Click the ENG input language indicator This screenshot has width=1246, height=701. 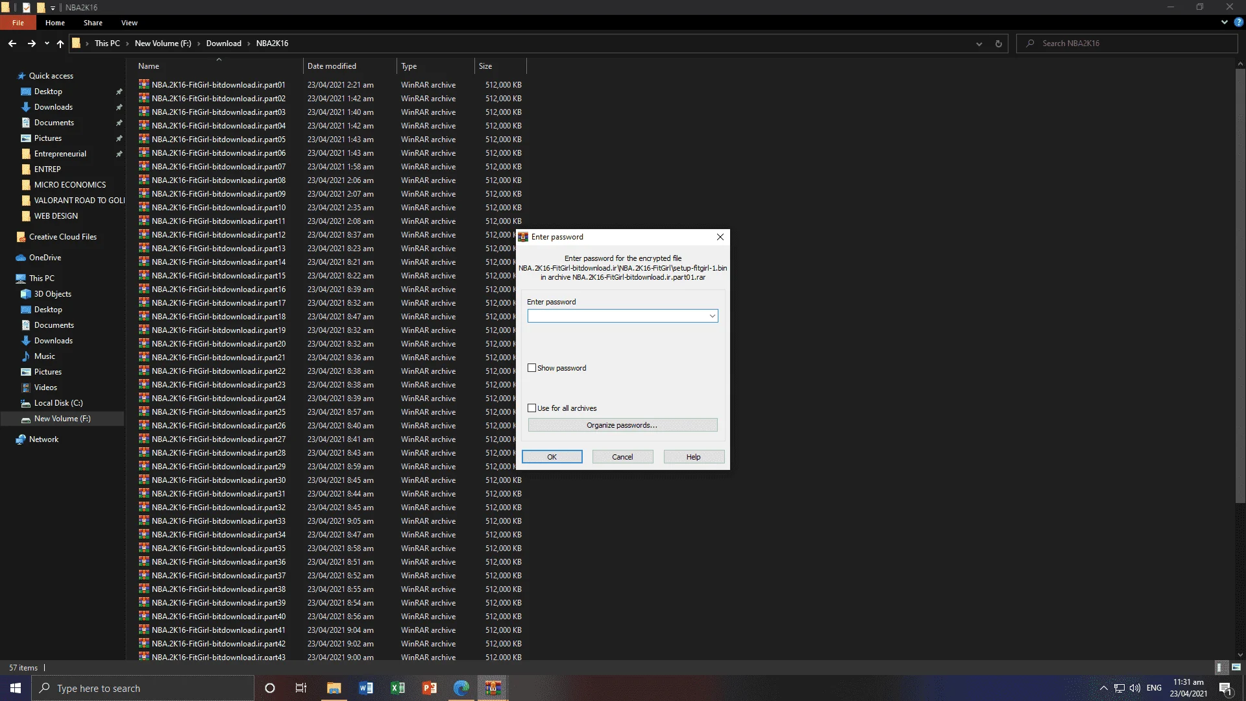pos(1154,688)
